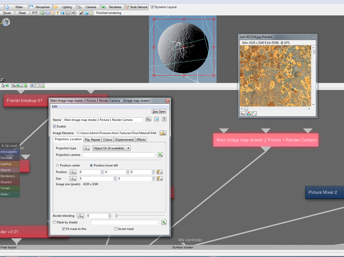This screenshot has width=344, height=257.
Task: Open the gear settings icon next to Name
Action: pyautogui.click(x=148, y=119)
